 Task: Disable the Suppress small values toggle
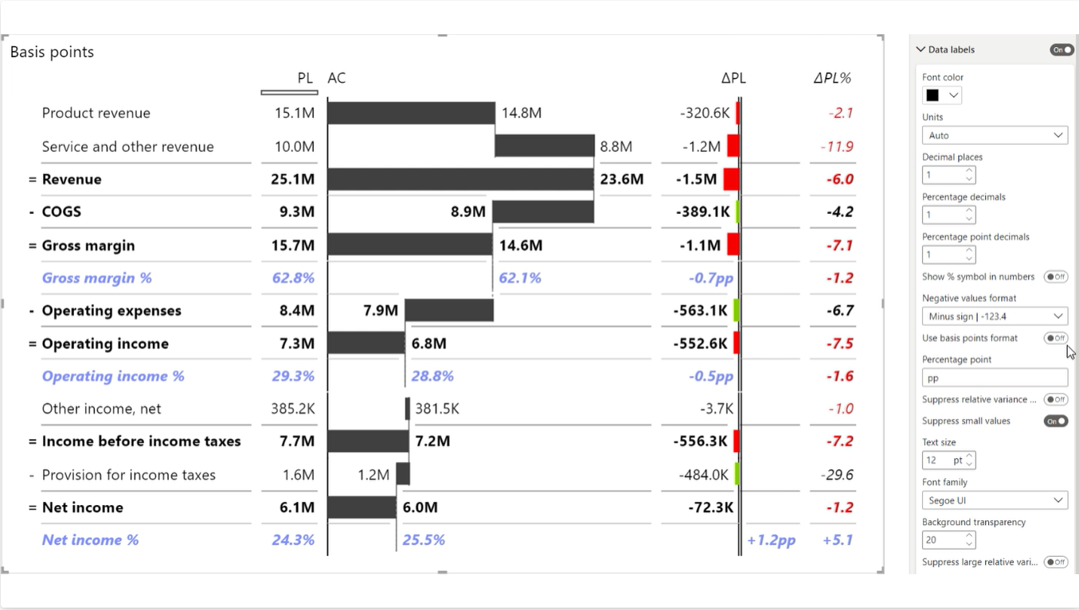coord(1055,421)
